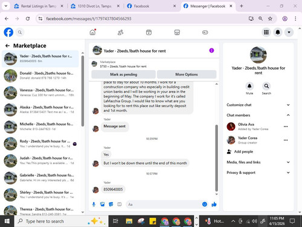The height and width of the screenshot is (227, 302).
Task: Click the browser address bar URL
Action: (89, 19)
